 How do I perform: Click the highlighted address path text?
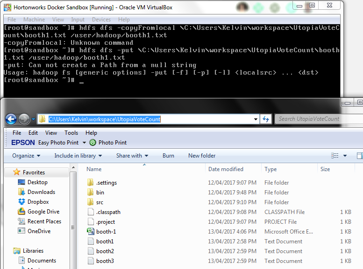(104, 119)
